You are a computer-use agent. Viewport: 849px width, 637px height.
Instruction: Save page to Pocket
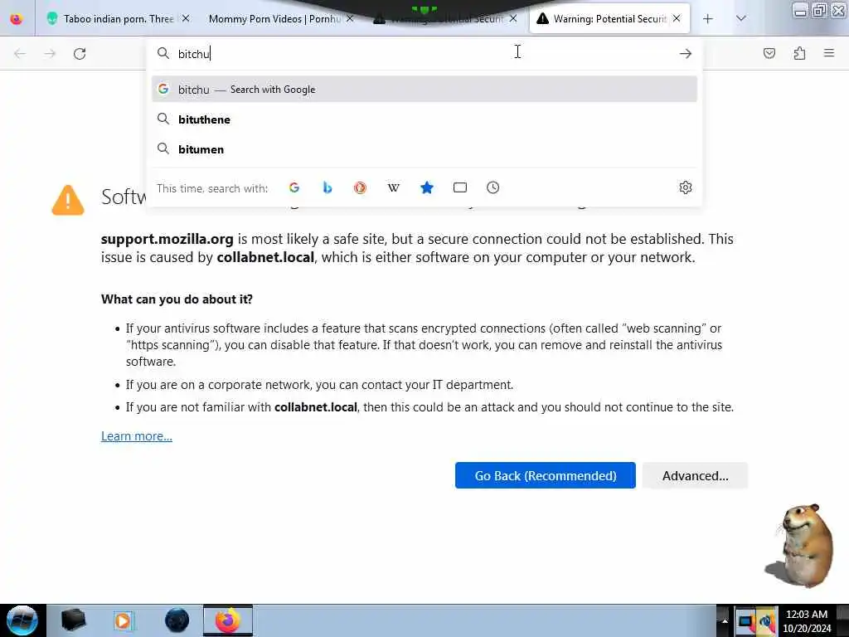pos(769,53)
